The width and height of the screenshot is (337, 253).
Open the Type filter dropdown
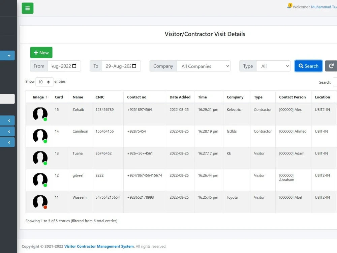click(273, 66)
